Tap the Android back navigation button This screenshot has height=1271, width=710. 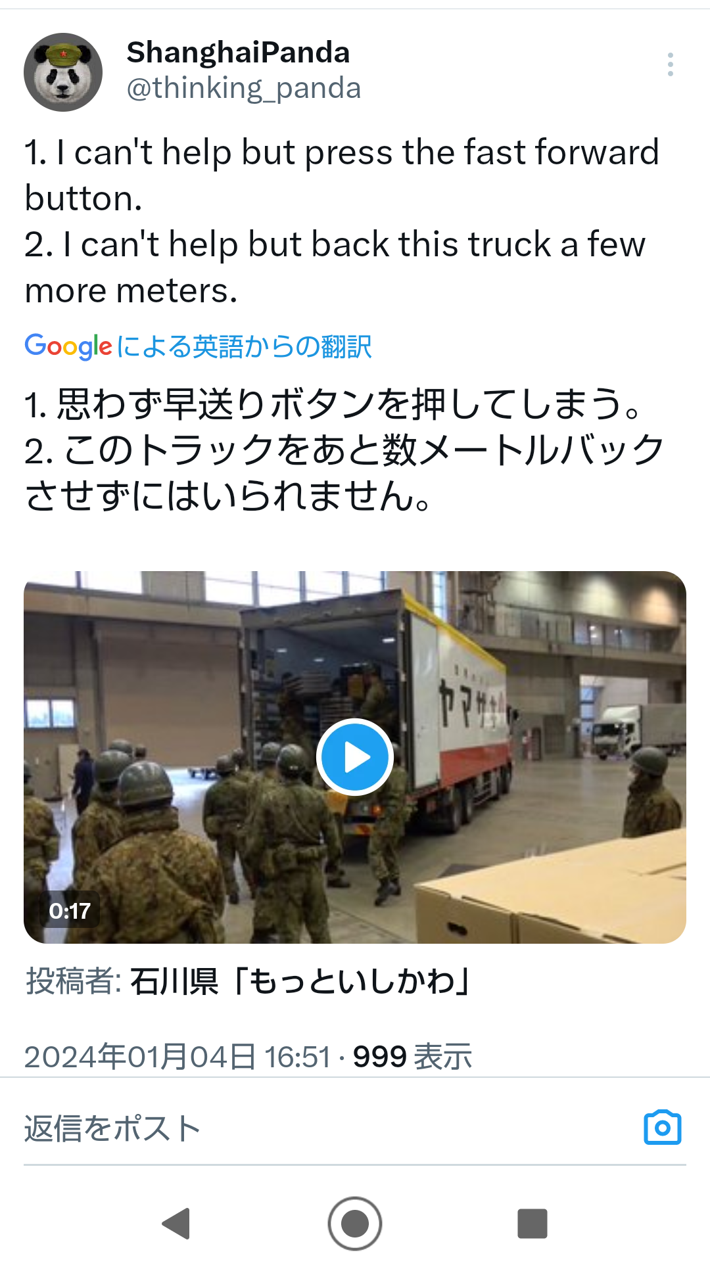pyautogui.click(x=176, y=1224)
